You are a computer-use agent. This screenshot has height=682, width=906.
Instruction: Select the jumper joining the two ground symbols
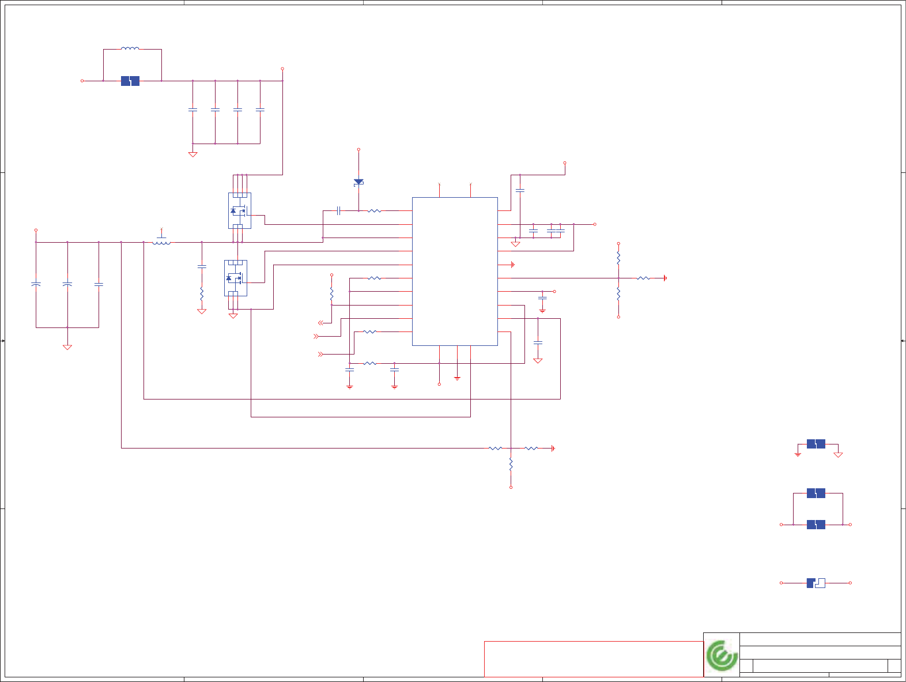pos(816,444)
